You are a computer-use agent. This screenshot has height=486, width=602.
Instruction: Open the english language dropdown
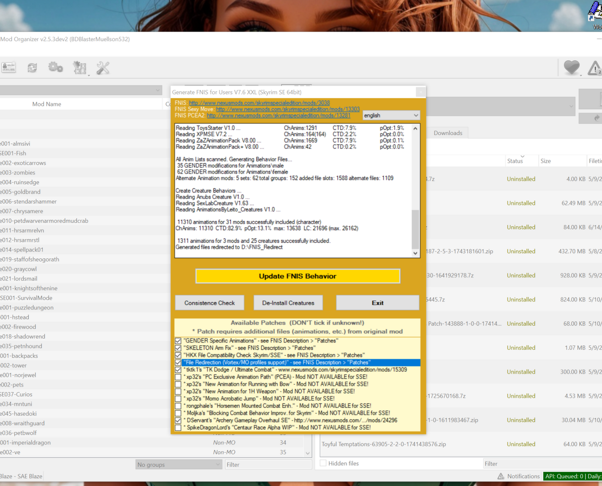point(391,116)
